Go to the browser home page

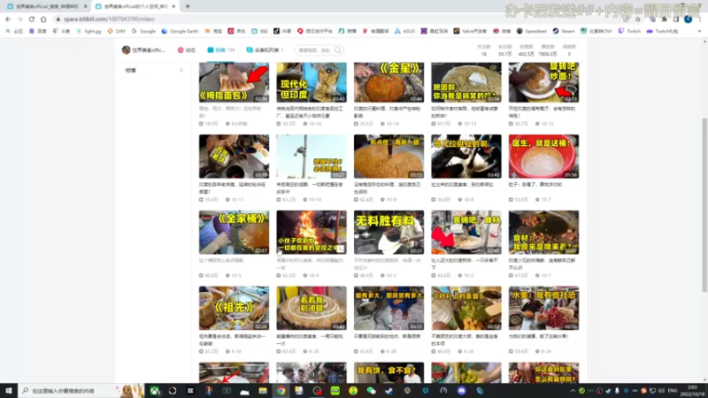(x=43, y=19)
